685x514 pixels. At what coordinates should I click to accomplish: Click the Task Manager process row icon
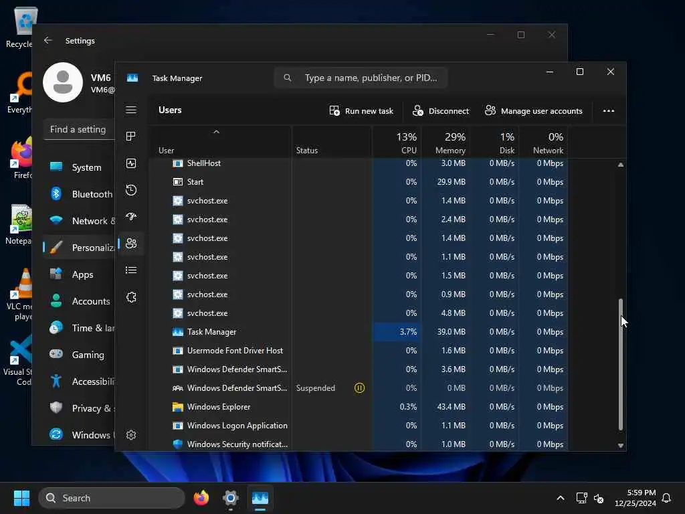pyautogui.click(x=178, y=332)
